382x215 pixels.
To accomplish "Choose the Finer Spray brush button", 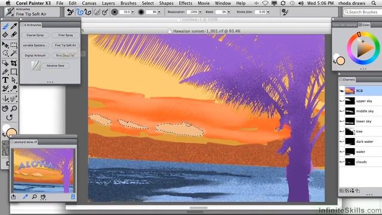I will (66, 35).
